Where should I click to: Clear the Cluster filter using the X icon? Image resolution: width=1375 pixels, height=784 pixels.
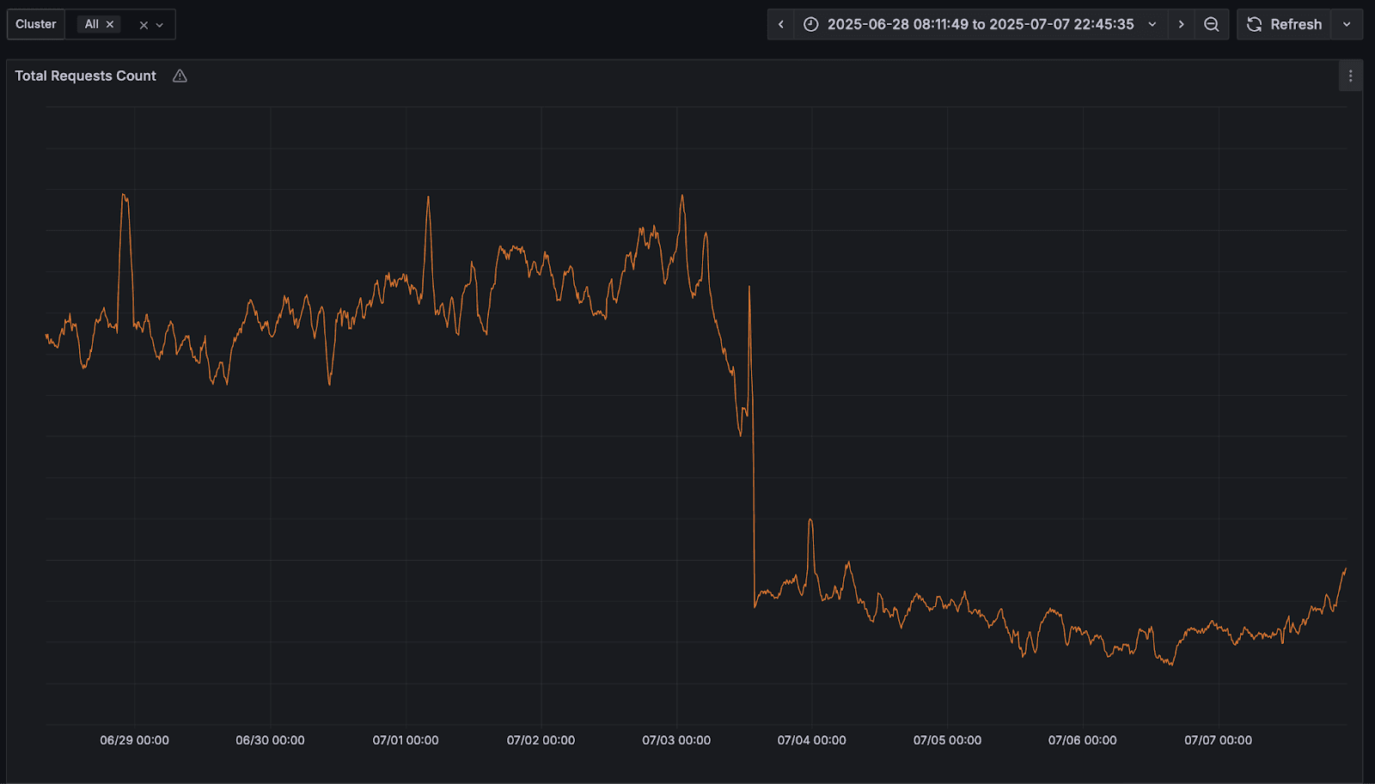click(x=143, y=24)
